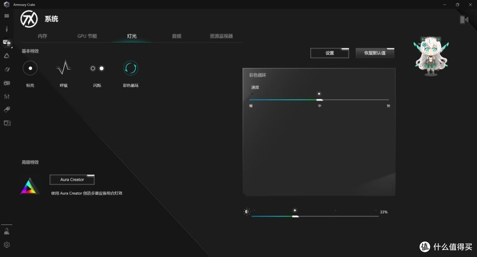Click the 33% brightness value
The width and height of the screenshot is (477, 257).
click(384, 212)
